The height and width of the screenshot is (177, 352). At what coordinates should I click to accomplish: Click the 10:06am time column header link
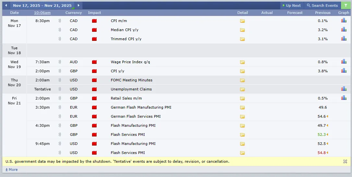[42, 13]
